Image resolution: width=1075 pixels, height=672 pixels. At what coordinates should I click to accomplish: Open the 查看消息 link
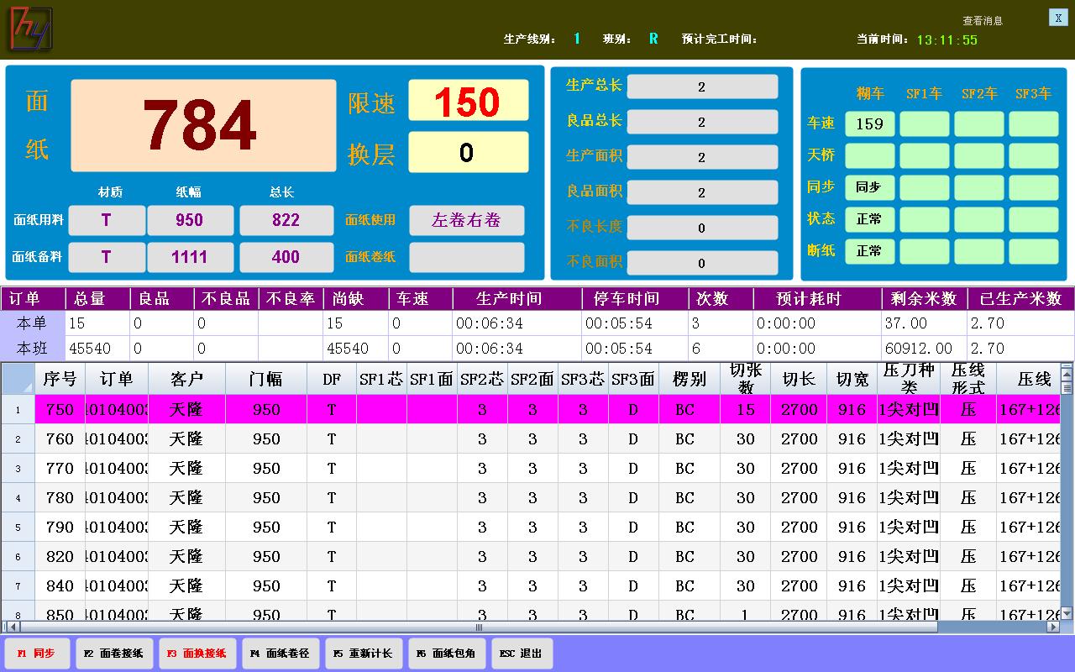tap(982, 21)
